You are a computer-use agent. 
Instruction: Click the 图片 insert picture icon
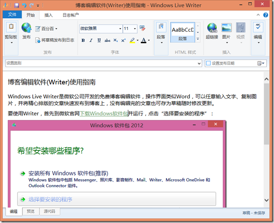click(x=227, y=28)
